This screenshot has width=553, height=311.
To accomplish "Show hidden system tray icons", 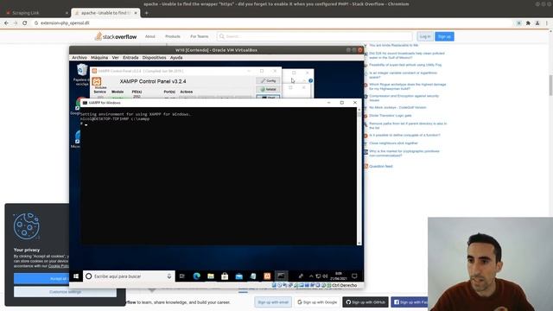I will [311, 276].
